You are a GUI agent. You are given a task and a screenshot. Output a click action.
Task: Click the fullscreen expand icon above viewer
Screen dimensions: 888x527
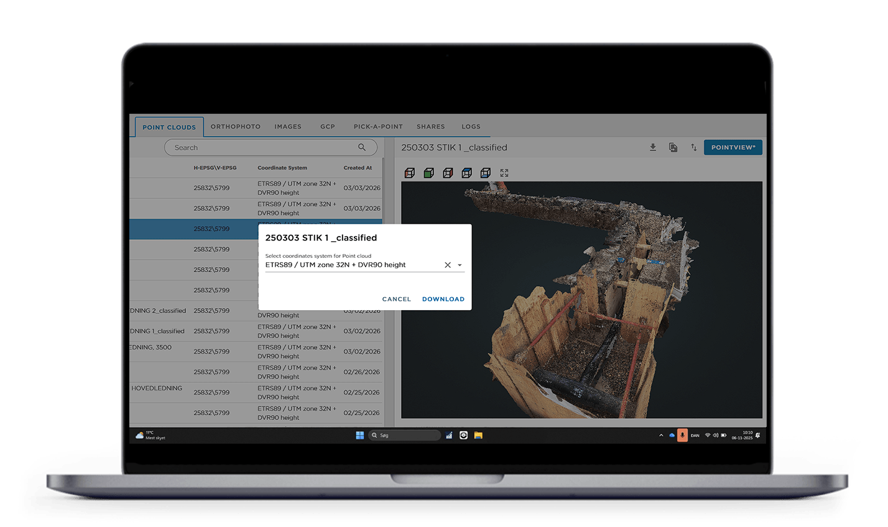click(504, 173)
